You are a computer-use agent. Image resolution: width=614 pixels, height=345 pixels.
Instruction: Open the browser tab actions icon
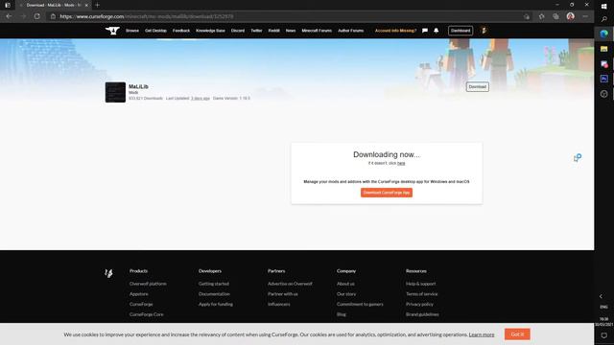pyautogui.click(x=8, y=5)
